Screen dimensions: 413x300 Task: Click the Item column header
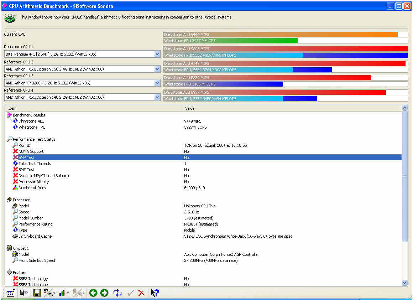click(93, 108)
